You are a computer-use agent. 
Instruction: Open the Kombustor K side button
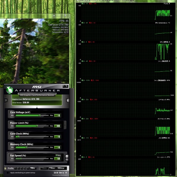point(6,100)
